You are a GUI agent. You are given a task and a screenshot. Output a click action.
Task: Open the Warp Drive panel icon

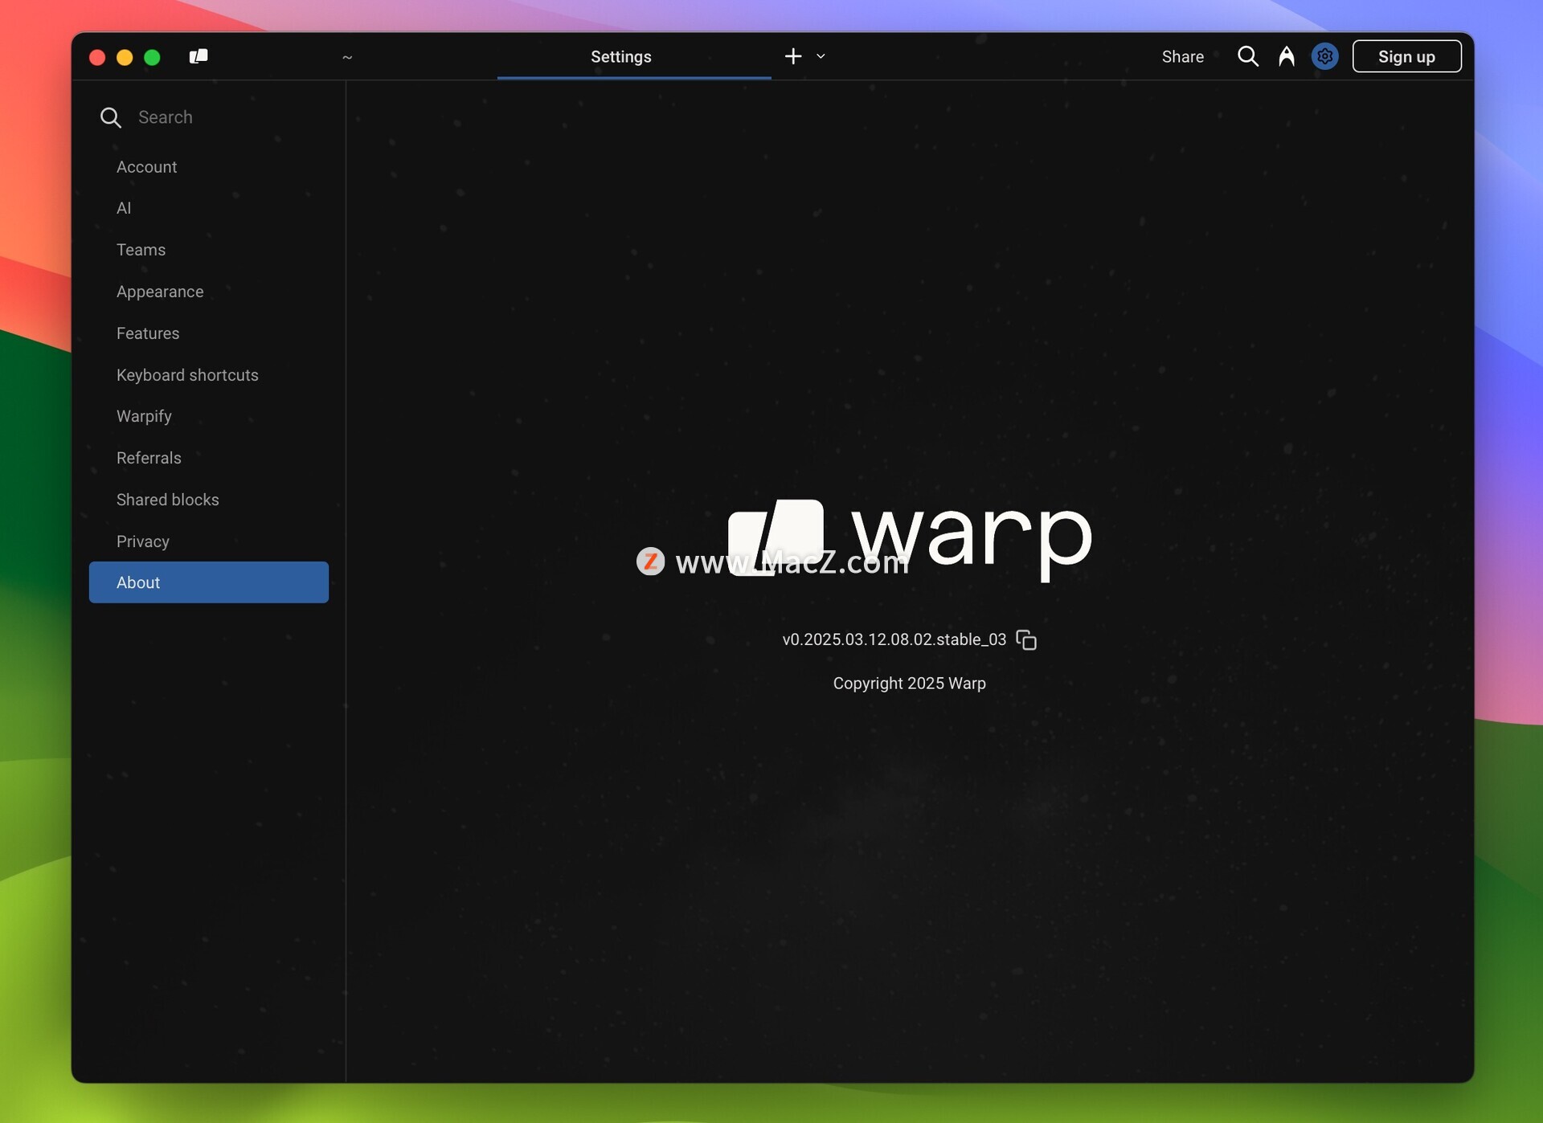pyautogui.click(x=199, y=56)
